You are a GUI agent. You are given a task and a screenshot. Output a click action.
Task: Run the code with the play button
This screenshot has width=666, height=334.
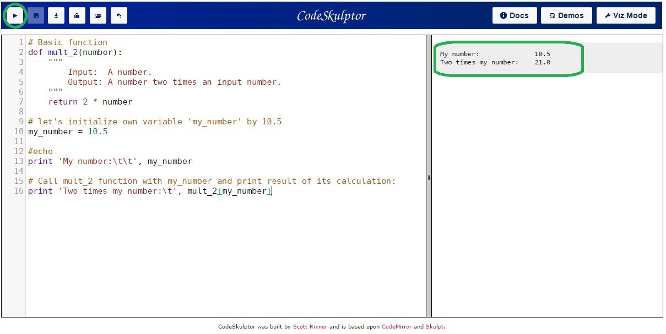coord(15,15)
